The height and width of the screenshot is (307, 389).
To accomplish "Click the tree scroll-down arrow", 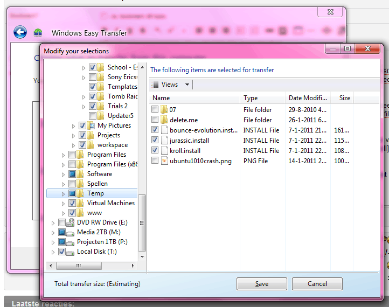I will tap(142, 257).
